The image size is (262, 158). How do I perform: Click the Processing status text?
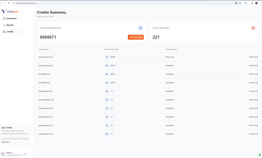coord(170,57)
